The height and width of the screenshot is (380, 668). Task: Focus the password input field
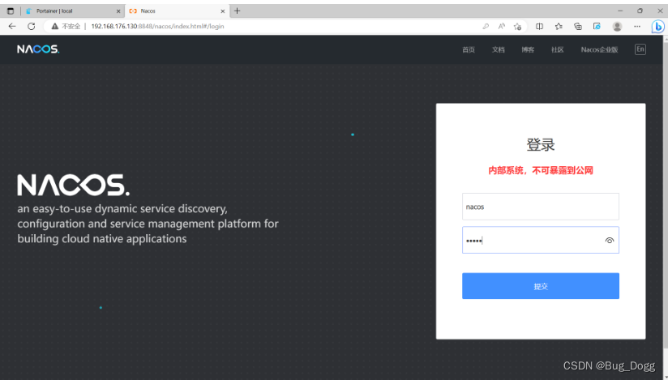tap(540, 240)
